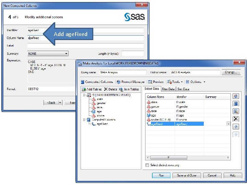Viewport: 247px width, 185px height.
Task: Collapse the Computed Columns tree node
Action: click(x=84, y=120)
